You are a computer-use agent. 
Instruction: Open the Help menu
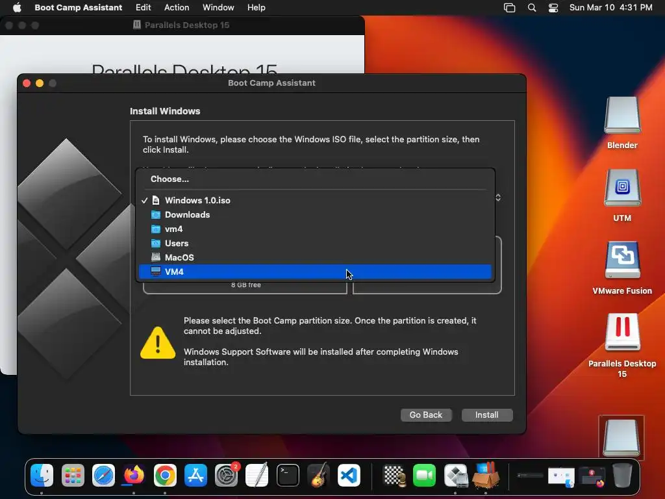click(x=256, y=7)
